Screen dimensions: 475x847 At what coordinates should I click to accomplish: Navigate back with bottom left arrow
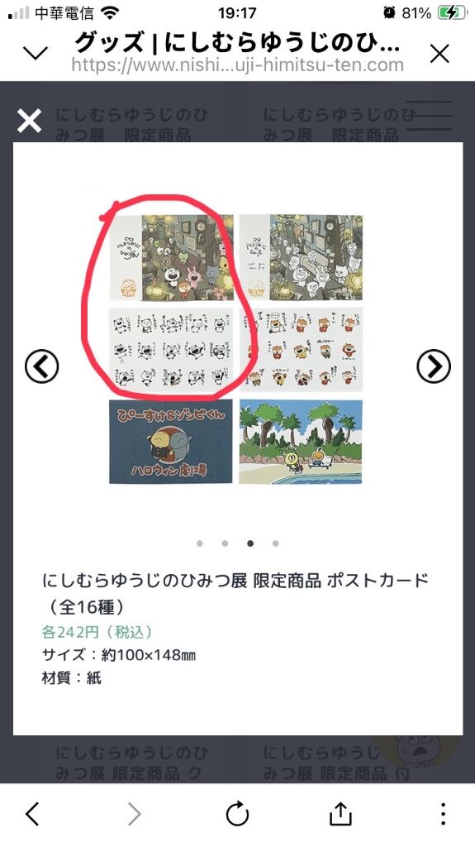click(x=32, y=814)
